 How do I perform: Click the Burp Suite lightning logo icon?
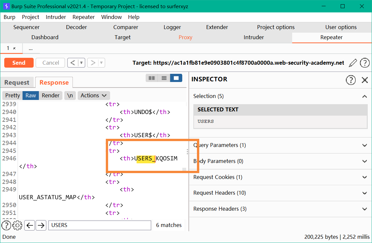click(6, 6)
